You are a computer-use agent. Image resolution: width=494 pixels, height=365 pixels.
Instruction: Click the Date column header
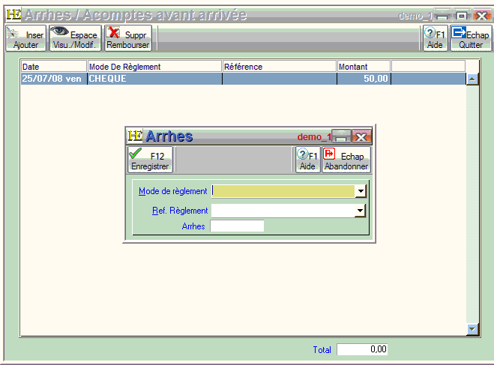[53, 67]
